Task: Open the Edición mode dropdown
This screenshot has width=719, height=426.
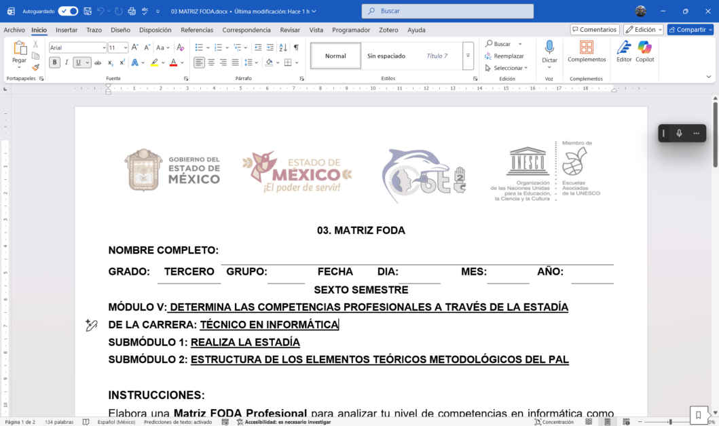Action: pyautogui.click(x=643, y=30)
